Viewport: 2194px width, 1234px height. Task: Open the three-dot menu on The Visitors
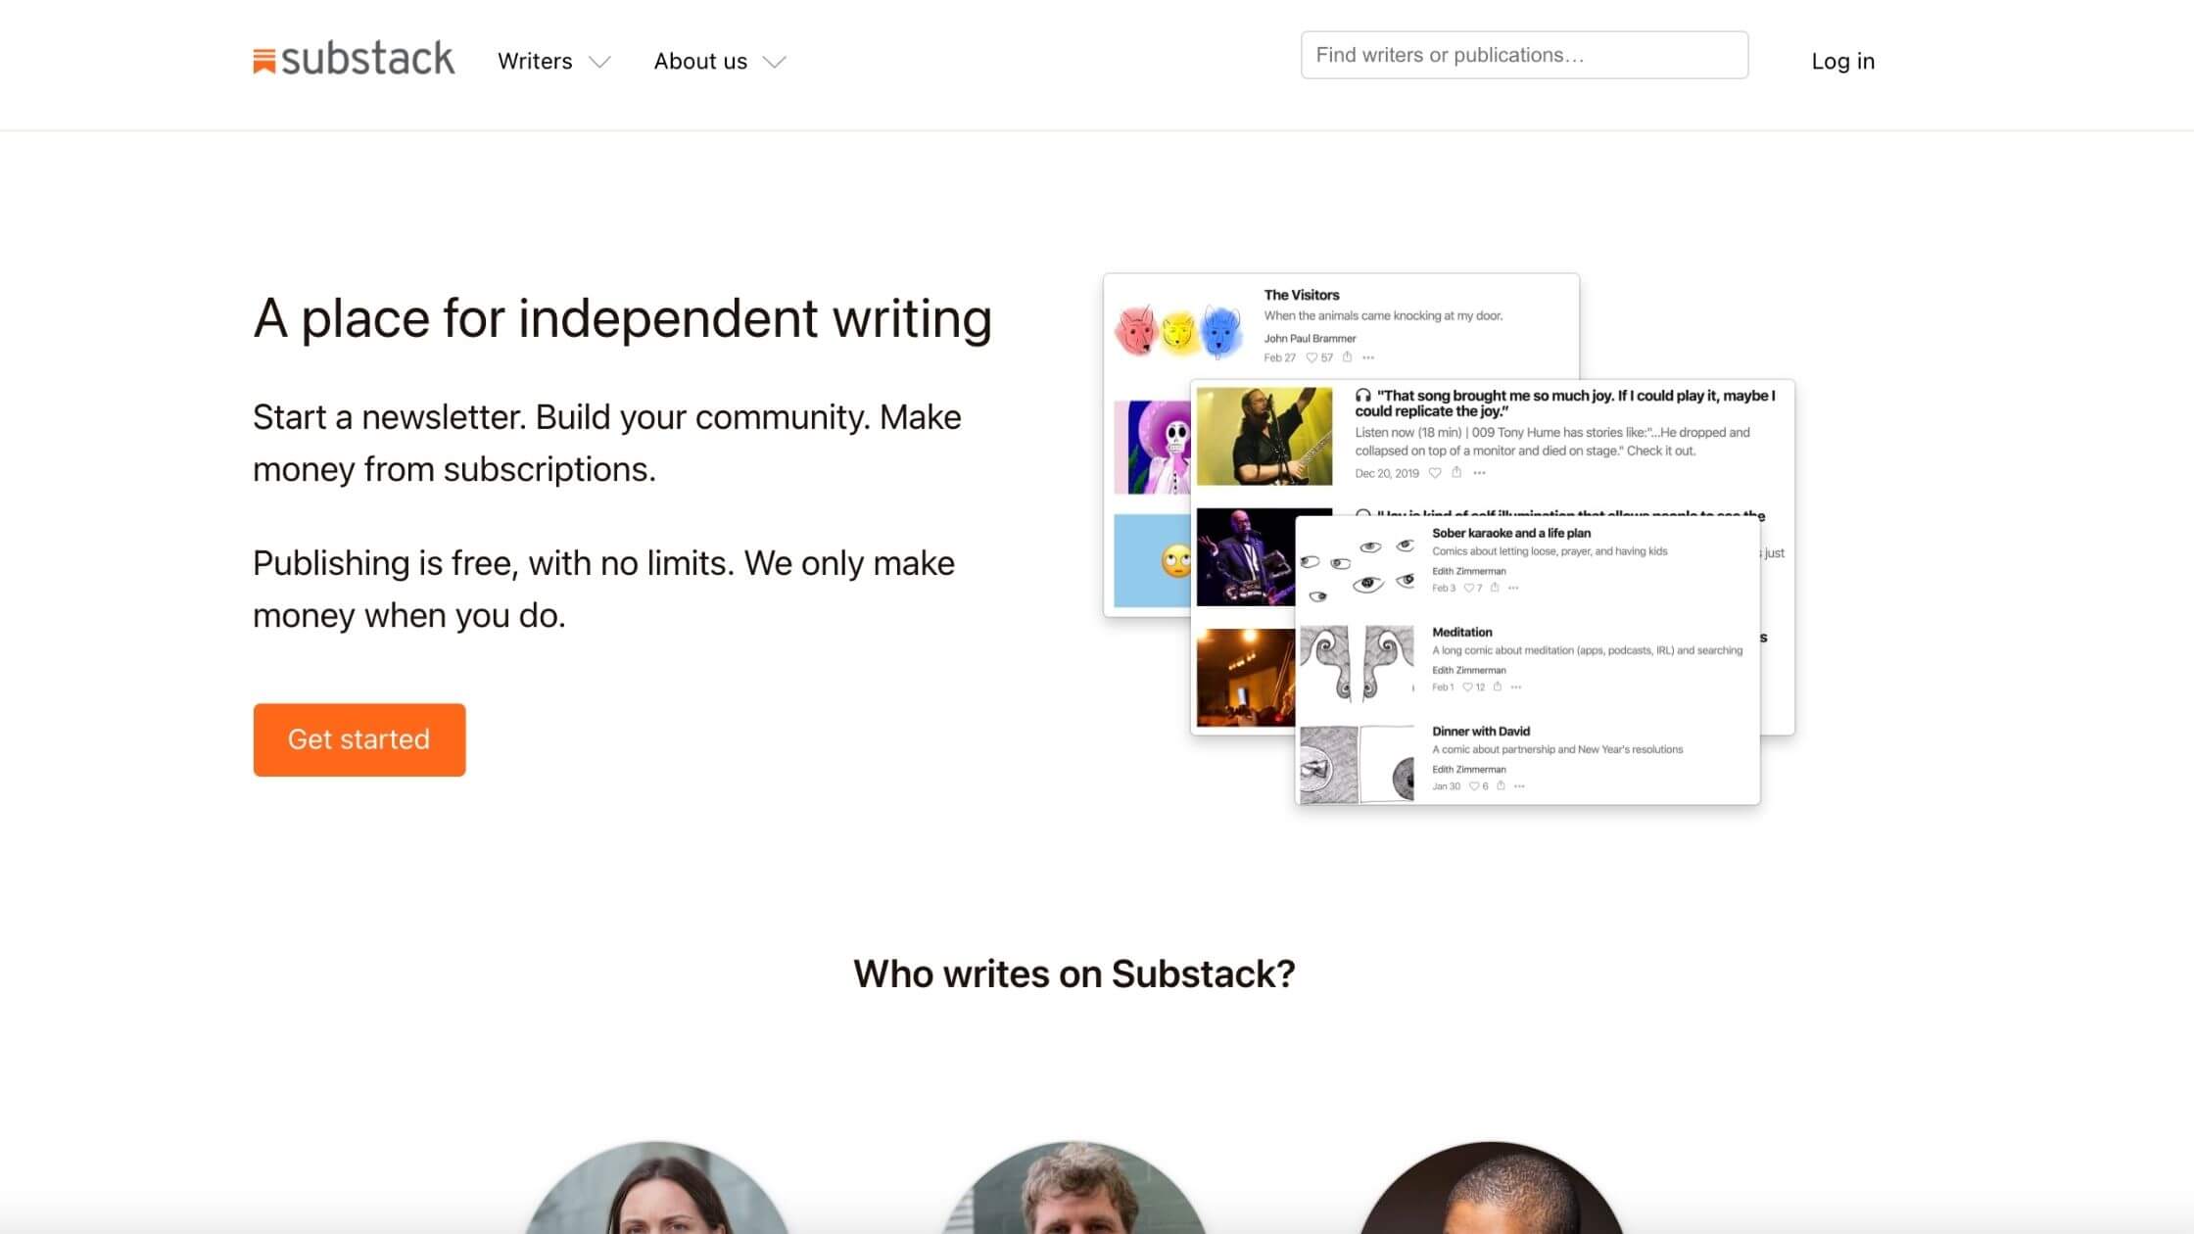tap(1368, 357)
